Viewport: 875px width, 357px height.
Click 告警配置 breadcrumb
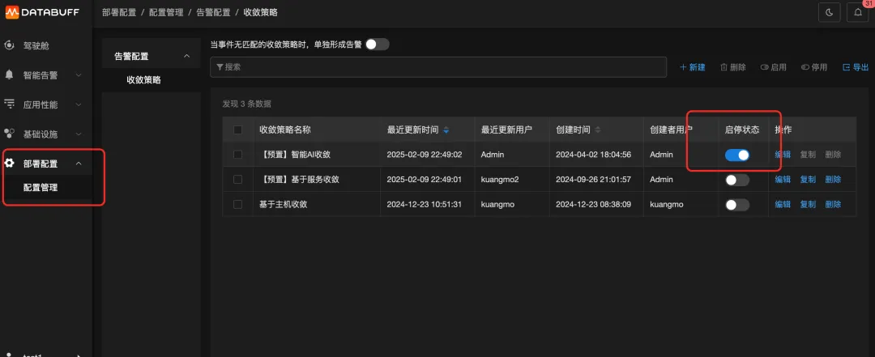click(x=213, y=12)
